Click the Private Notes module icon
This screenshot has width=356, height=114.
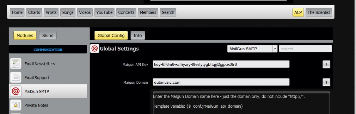16,105
